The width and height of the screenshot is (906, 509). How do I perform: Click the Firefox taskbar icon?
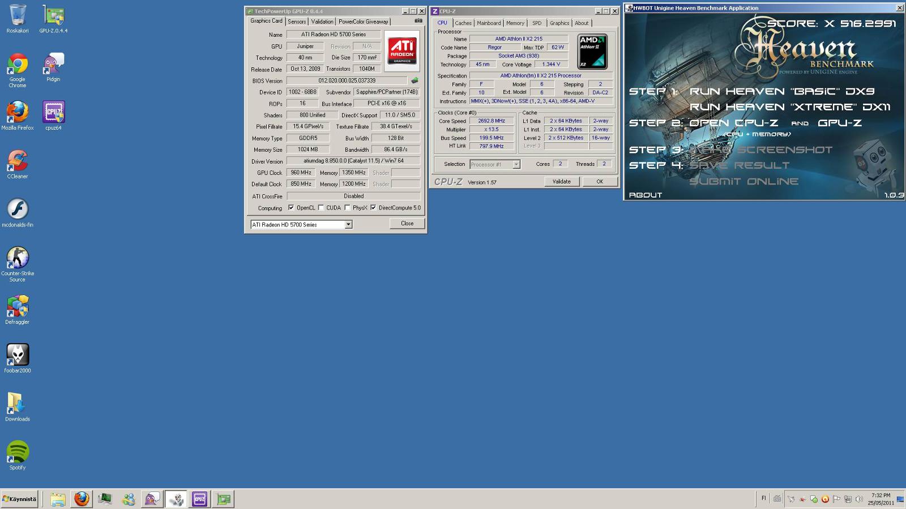click(82, 499)
